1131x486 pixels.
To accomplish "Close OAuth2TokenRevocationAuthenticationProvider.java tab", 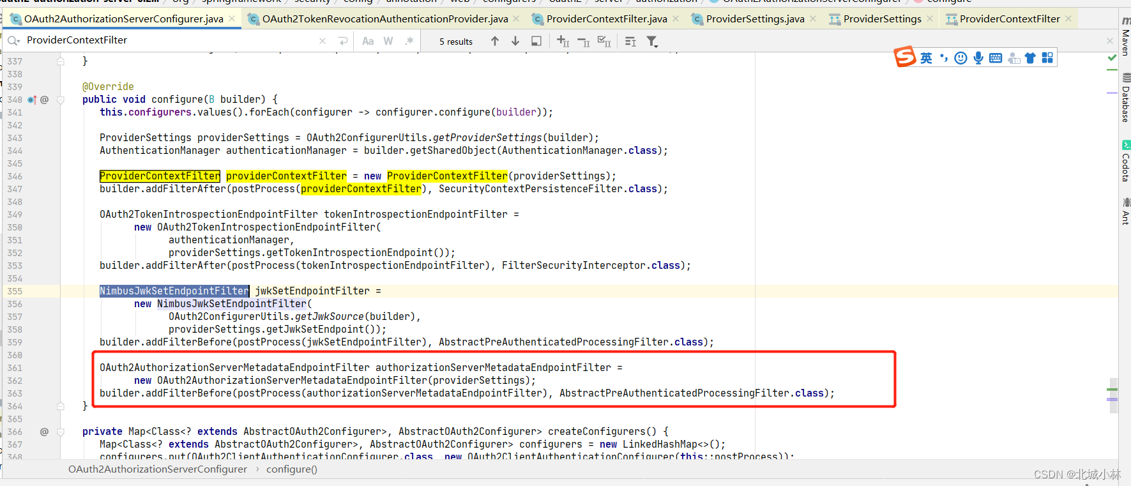I will (x=516, y=19).
